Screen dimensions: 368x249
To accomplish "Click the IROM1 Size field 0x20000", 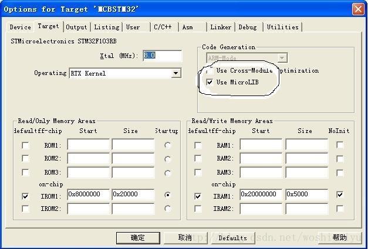I will point(133,195).
